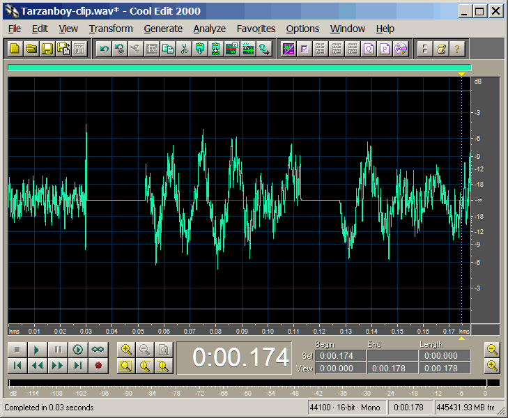Zoom to the right edge of selection

coord(164,366)
